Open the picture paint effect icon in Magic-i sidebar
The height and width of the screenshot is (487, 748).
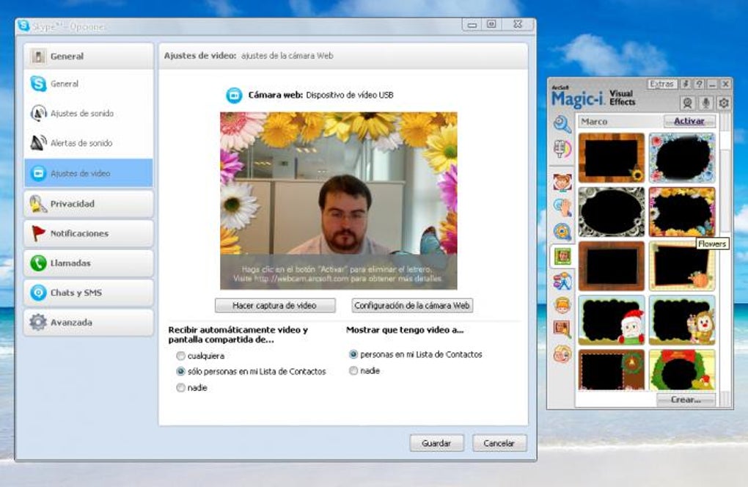click(562, 329)
